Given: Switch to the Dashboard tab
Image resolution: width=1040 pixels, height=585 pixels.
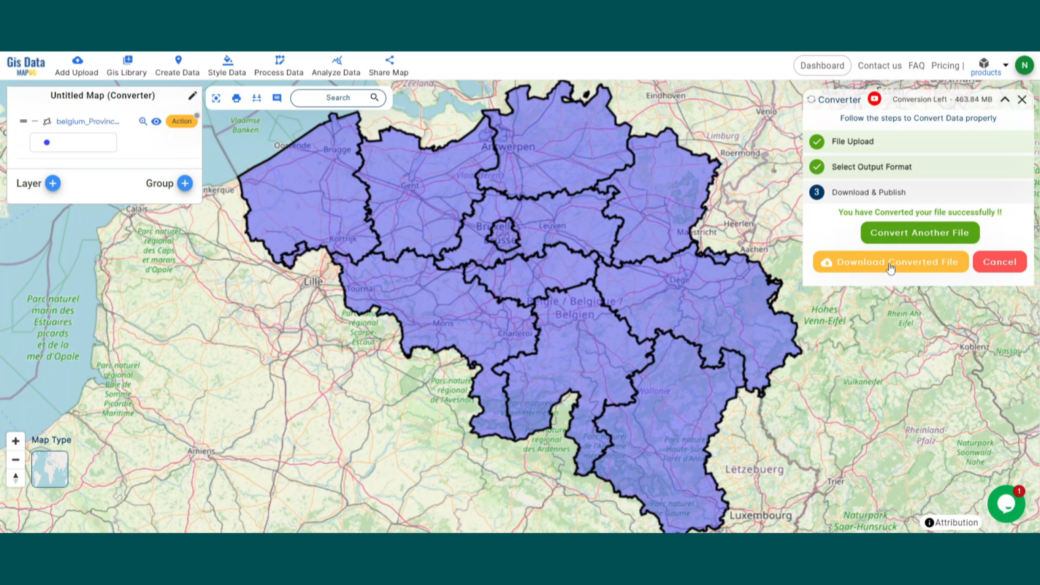Looking at the screenshot, I should [822, 65].
